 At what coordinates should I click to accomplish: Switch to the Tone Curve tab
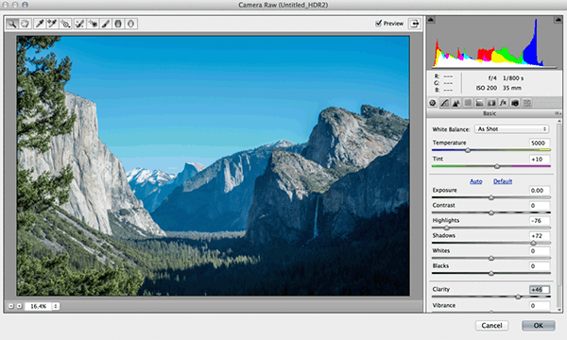coord(444,103)
